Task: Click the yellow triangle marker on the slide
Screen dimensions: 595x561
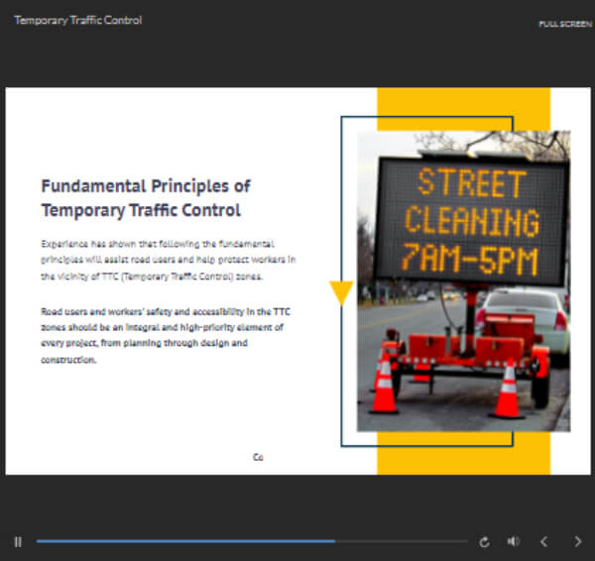Action: click(x=341, y=292)
